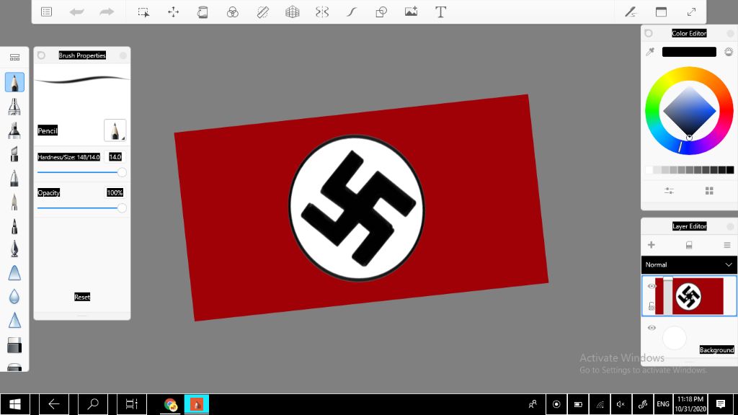Switch to color sliders view
Viewport: 738px width, 415px height.
669,190
